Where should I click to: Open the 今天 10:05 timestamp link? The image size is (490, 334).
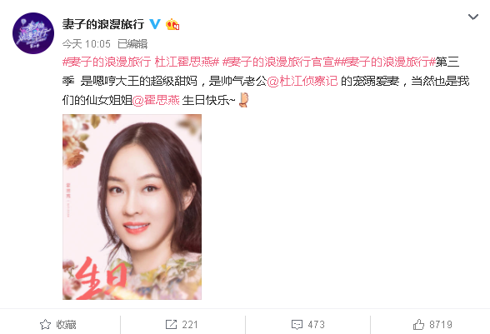coord(87,44)
